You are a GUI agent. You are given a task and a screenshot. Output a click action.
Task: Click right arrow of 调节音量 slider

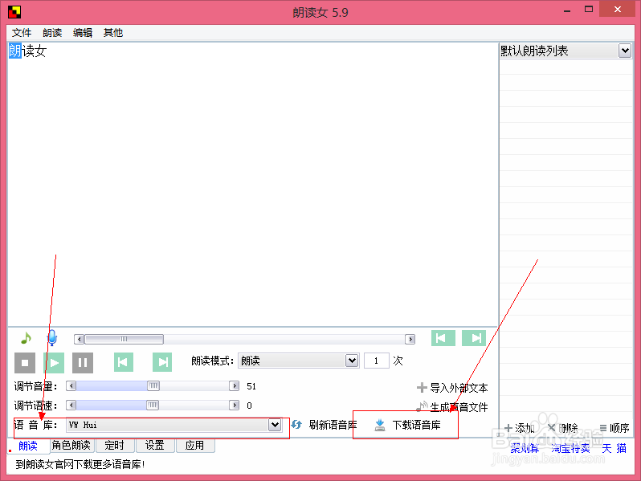pyautogui.click(x=235, y=385)
